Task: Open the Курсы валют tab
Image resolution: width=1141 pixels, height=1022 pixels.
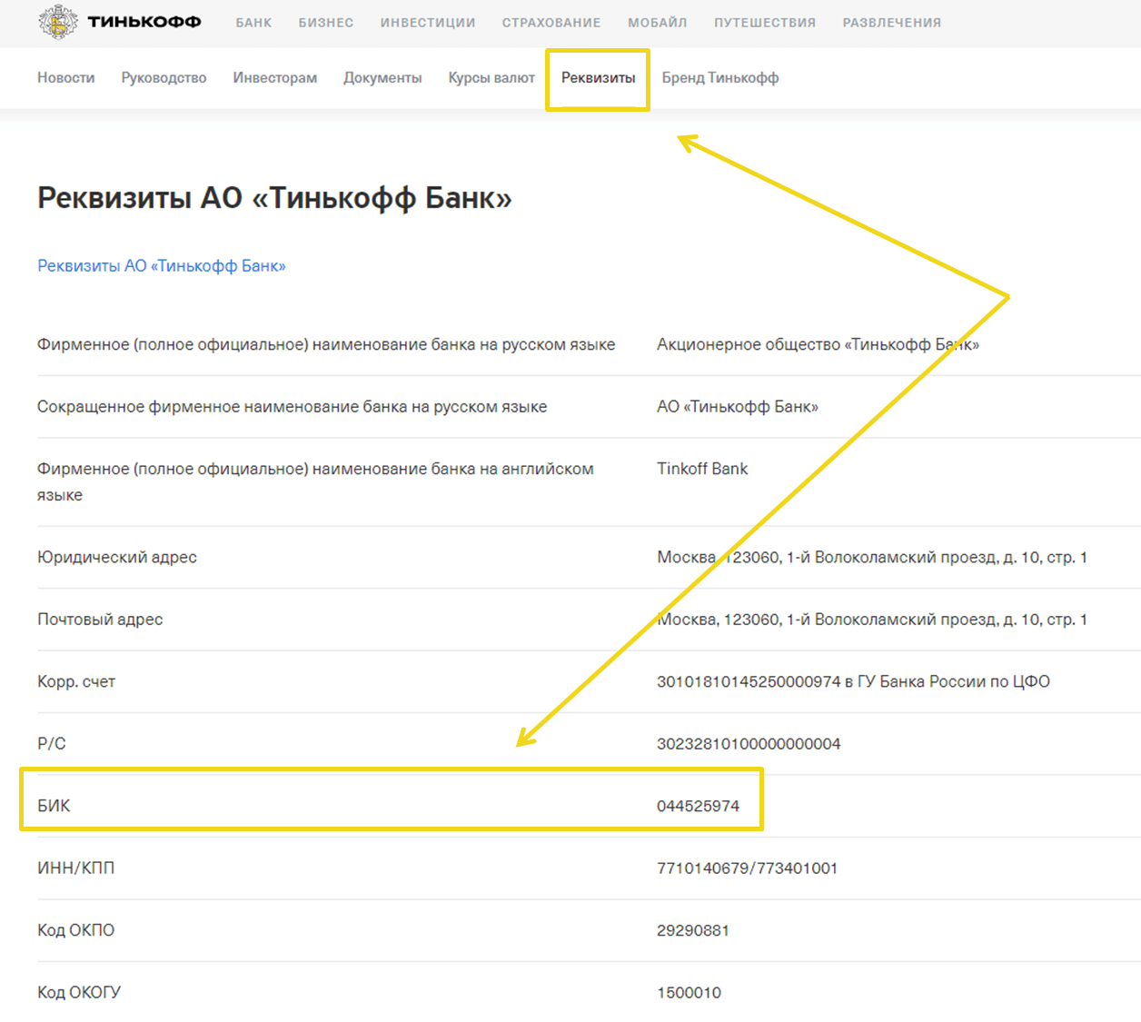Action: tap(491, 78)
